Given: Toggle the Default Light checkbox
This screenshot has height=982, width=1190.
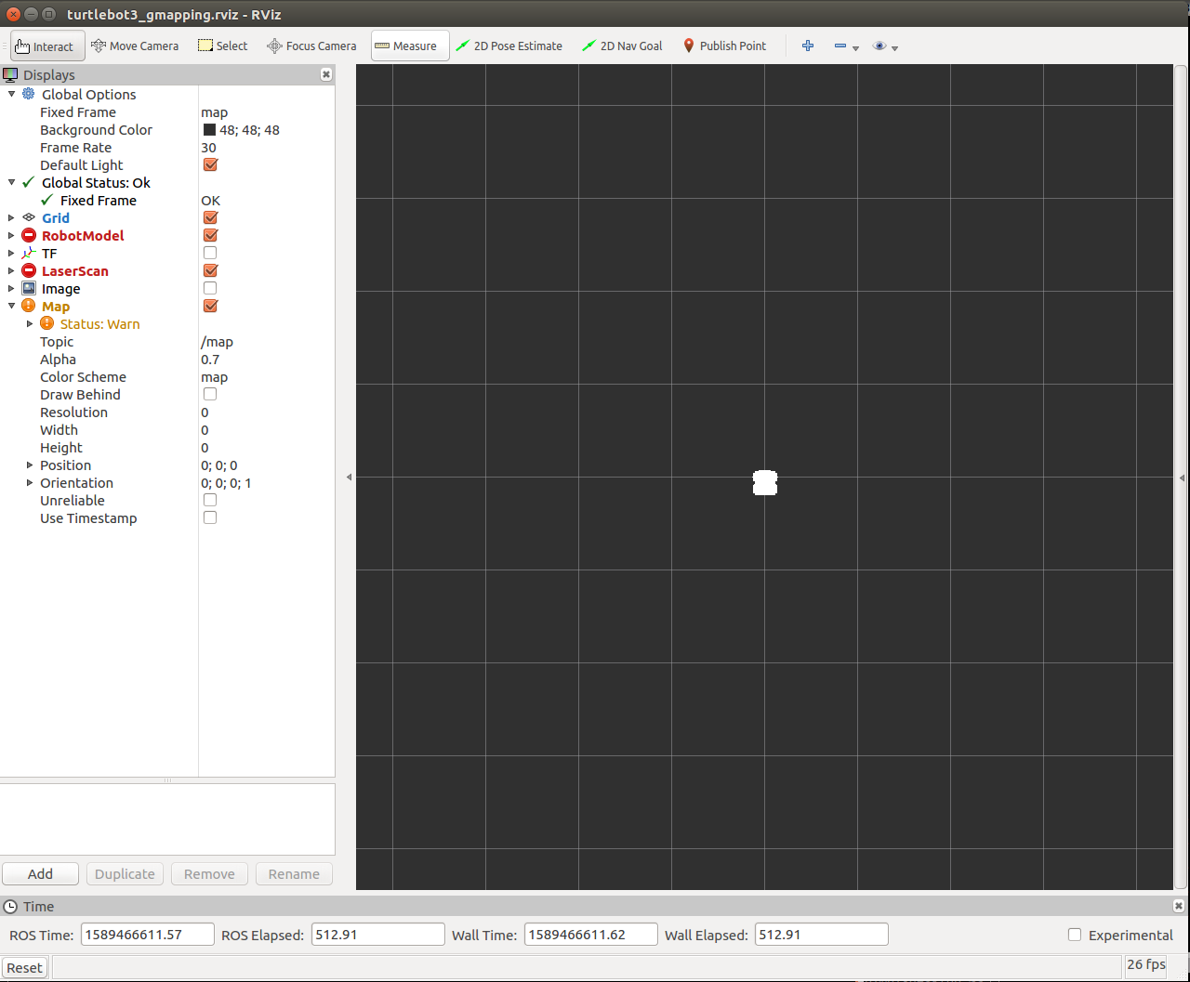Looking at the screenshot, I should [x=210, y=164].
